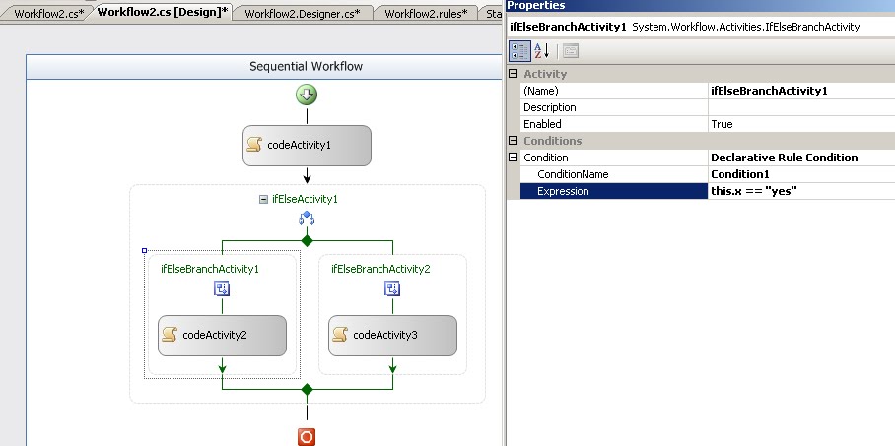Collapse ifElseActivity1 with the minus box
The image size is (895, 446).
264,200
